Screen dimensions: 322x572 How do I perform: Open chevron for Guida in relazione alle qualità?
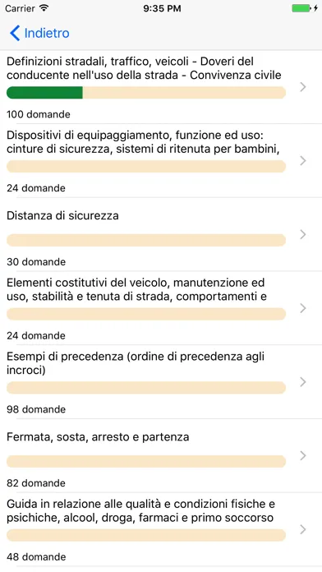[302, 529]
